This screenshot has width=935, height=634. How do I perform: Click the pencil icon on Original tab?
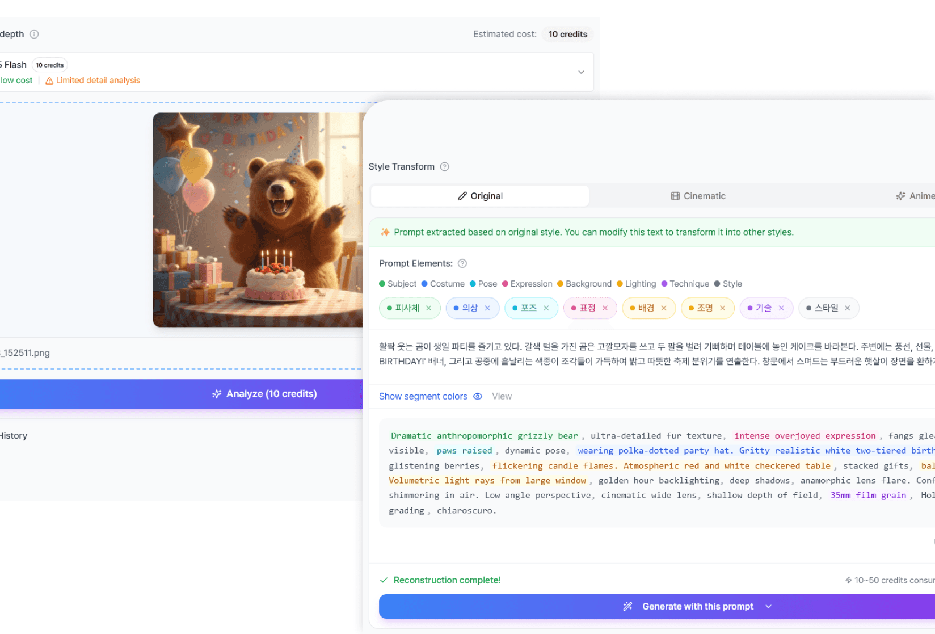(462, 196)
